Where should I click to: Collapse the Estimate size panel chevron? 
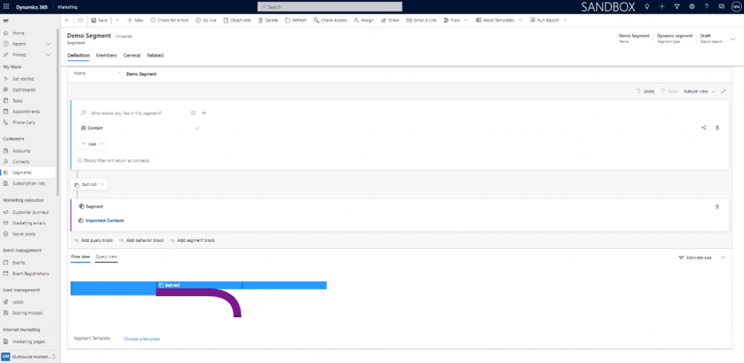point(723,257)
